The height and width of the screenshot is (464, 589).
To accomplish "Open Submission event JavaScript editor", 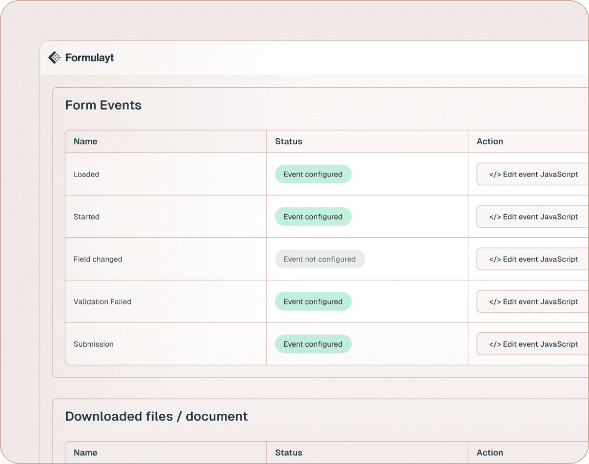I will coord(533,344).
